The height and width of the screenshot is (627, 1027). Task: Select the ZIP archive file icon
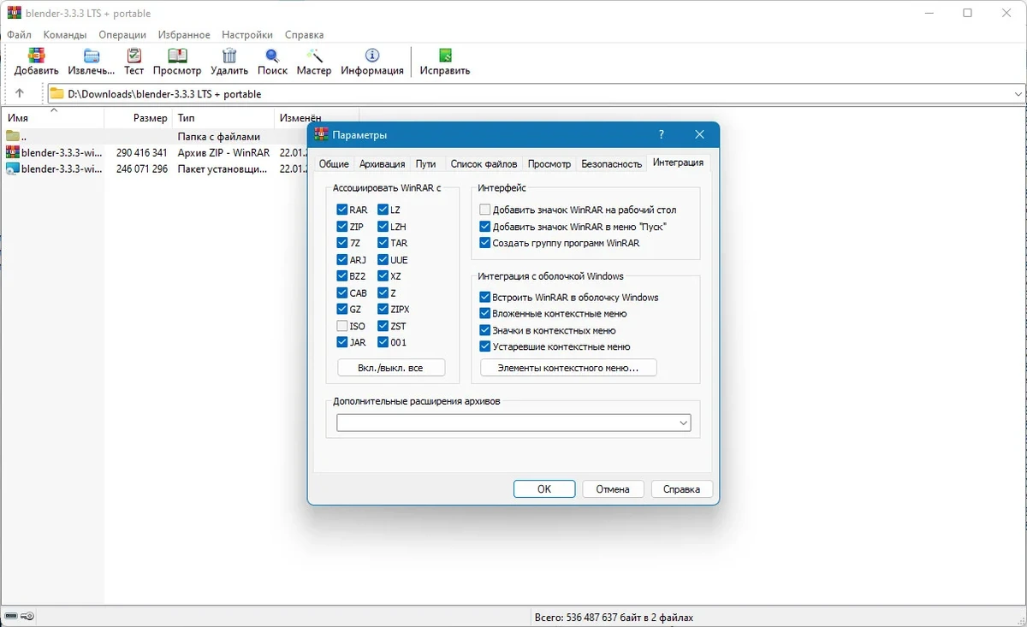pyautogui.click(x=12, y=152)
